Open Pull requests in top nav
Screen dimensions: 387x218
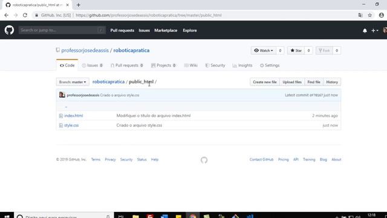[122, 30]
